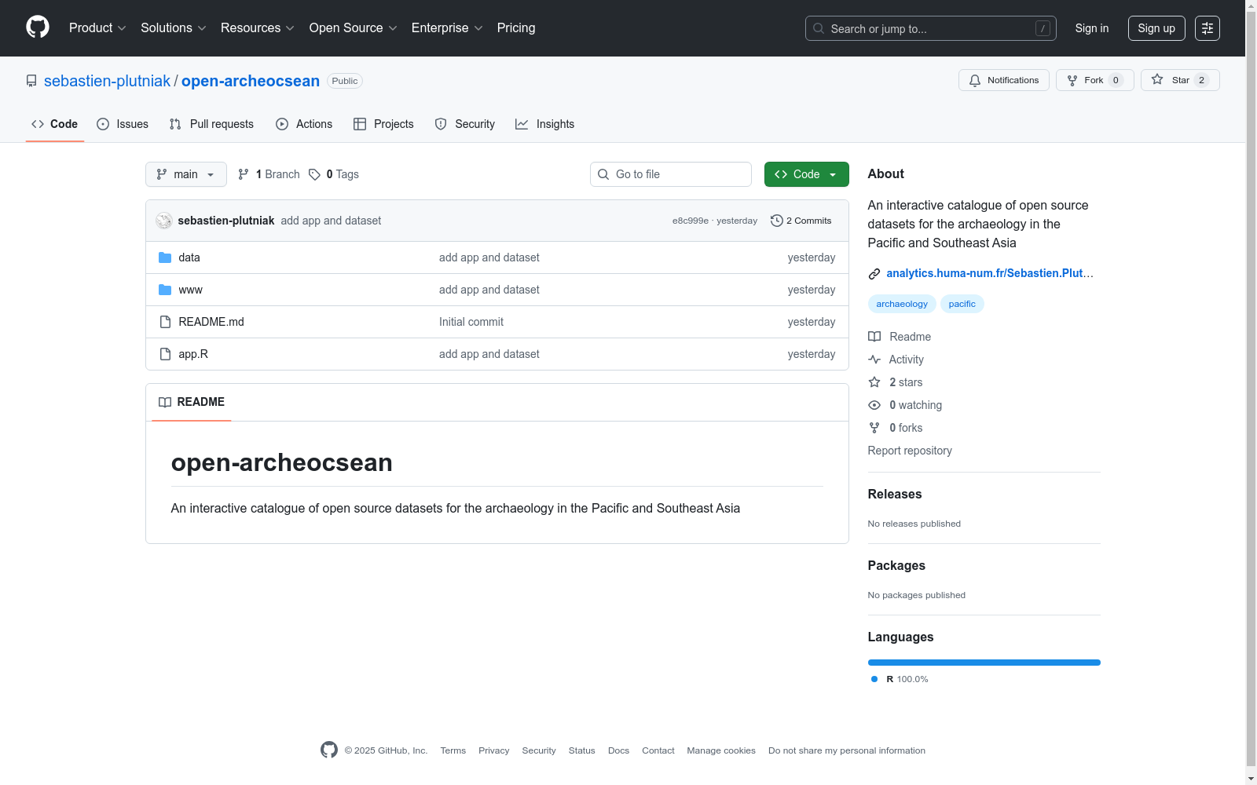Click the www folder icon

pos(165,290)
